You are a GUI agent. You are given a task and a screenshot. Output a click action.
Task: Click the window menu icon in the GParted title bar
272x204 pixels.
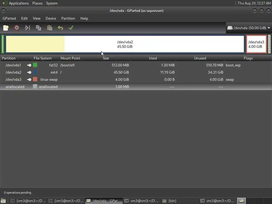tap(3, 11)
